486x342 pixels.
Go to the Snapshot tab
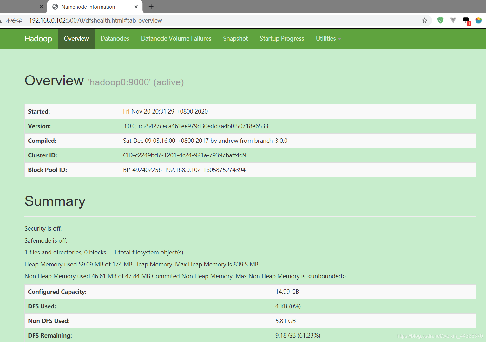pos(235,39)
